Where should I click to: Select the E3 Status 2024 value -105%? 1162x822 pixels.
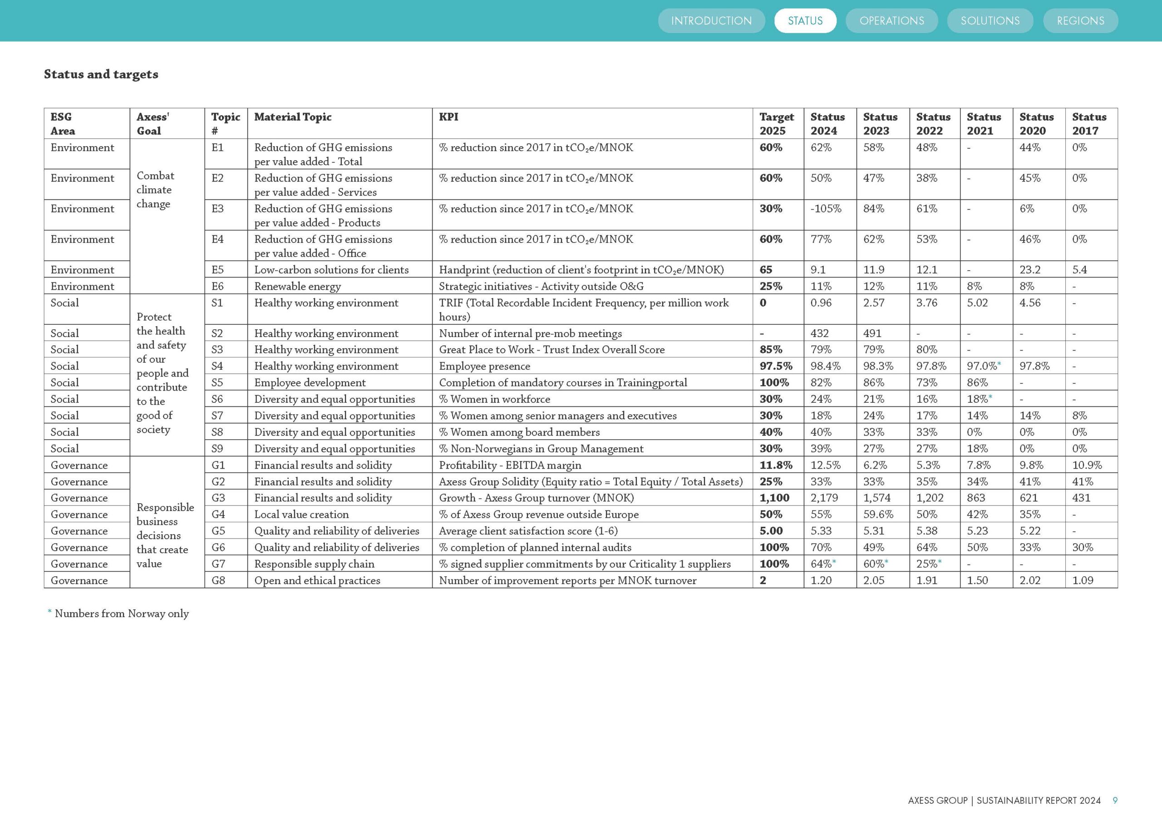826,208
